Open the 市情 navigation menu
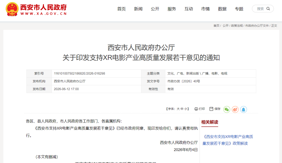Image resolution: width=282 pixels, height=163 pixels. click(x=205, y=9)
